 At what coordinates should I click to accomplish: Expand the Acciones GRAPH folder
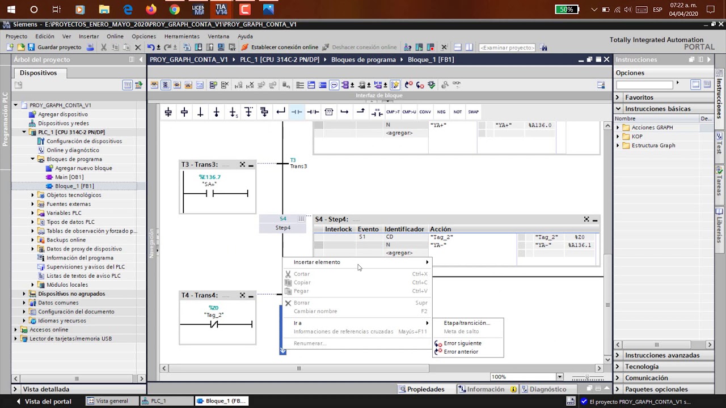point(618,127)
